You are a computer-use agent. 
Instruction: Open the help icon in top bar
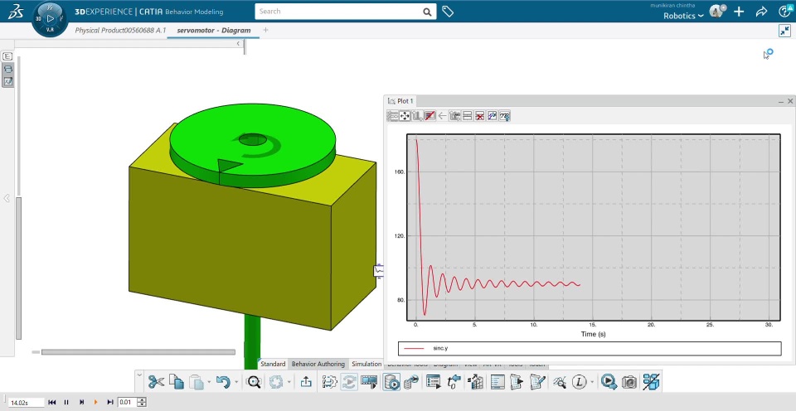tap(786, 11)
